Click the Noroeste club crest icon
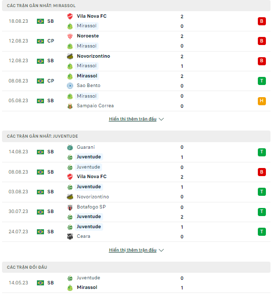The width and height of the screenshot is (273, 294). (70, 36)
